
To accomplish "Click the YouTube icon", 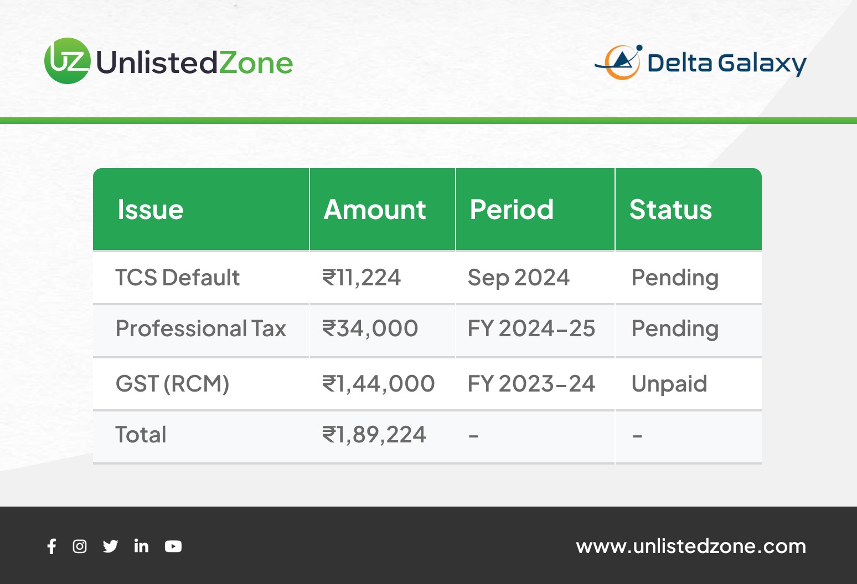I will pyautogui.click(x=173, y=546).
